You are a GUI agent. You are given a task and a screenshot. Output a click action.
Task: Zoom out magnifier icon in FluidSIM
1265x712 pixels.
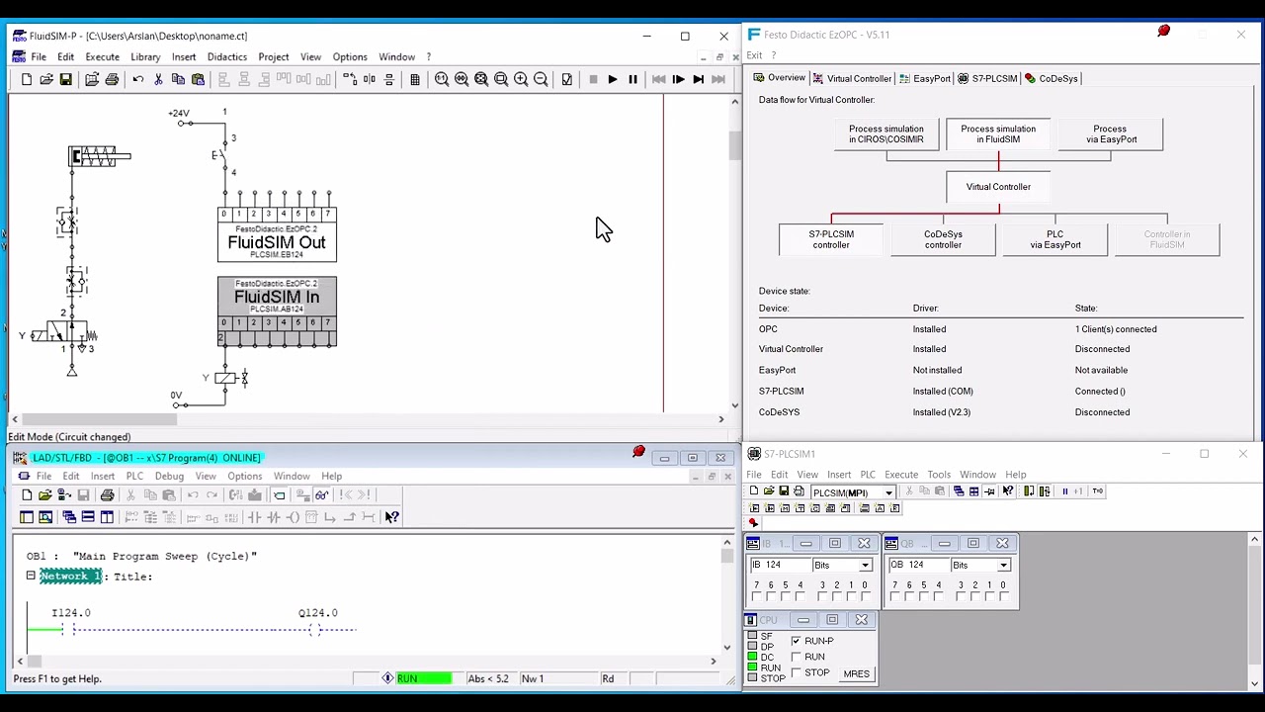pyautogui.click(x=541, y=79)
